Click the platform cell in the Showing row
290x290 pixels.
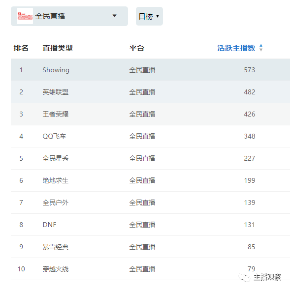(x=142, y=70)
